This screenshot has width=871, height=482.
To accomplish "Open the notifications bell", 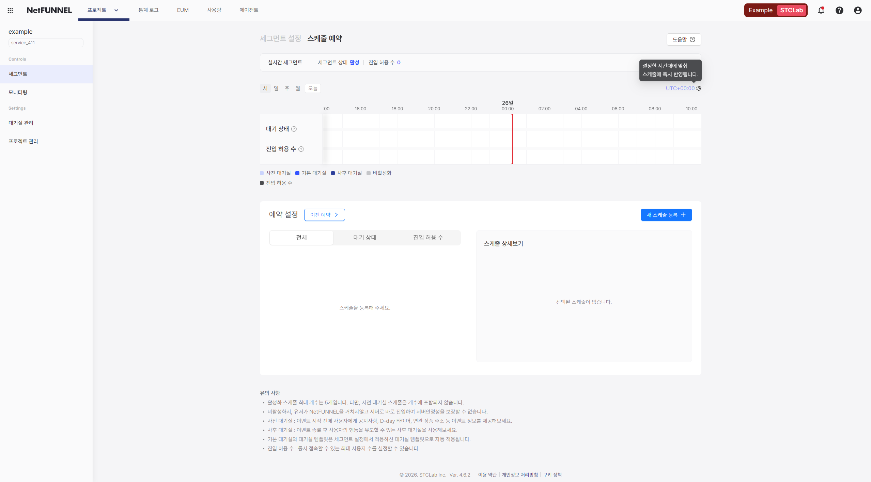I will (821, 10).
